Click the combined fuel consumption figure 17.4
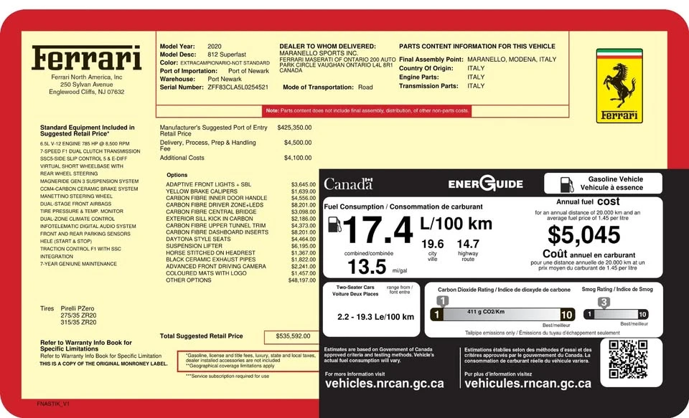Image resolution: width=689 pixels, height=418 pixels. point(378,230)
